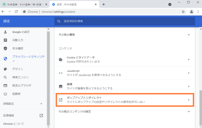The image size is (202, 128).
Task: Open JavaScript settings row
Action: coord(125,73)
